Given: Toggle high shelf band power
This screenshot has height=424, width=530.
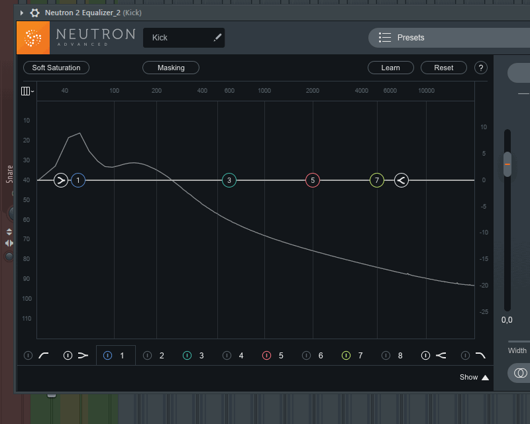Looking at the screenshot, I should (x=425, y=355).
